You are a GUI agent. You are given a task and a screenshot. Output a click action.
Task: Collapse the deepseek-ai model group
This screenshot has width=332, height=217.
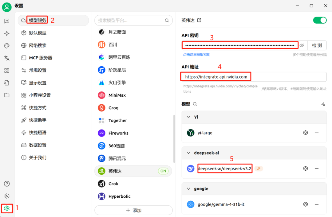coord(188,153)
